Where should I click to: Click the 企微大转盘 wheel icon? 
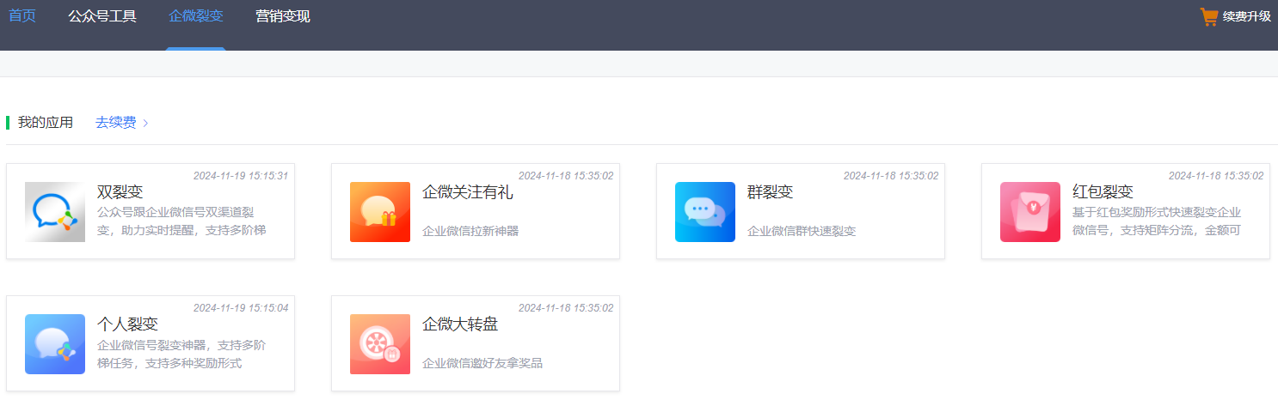tap(380, 344)
